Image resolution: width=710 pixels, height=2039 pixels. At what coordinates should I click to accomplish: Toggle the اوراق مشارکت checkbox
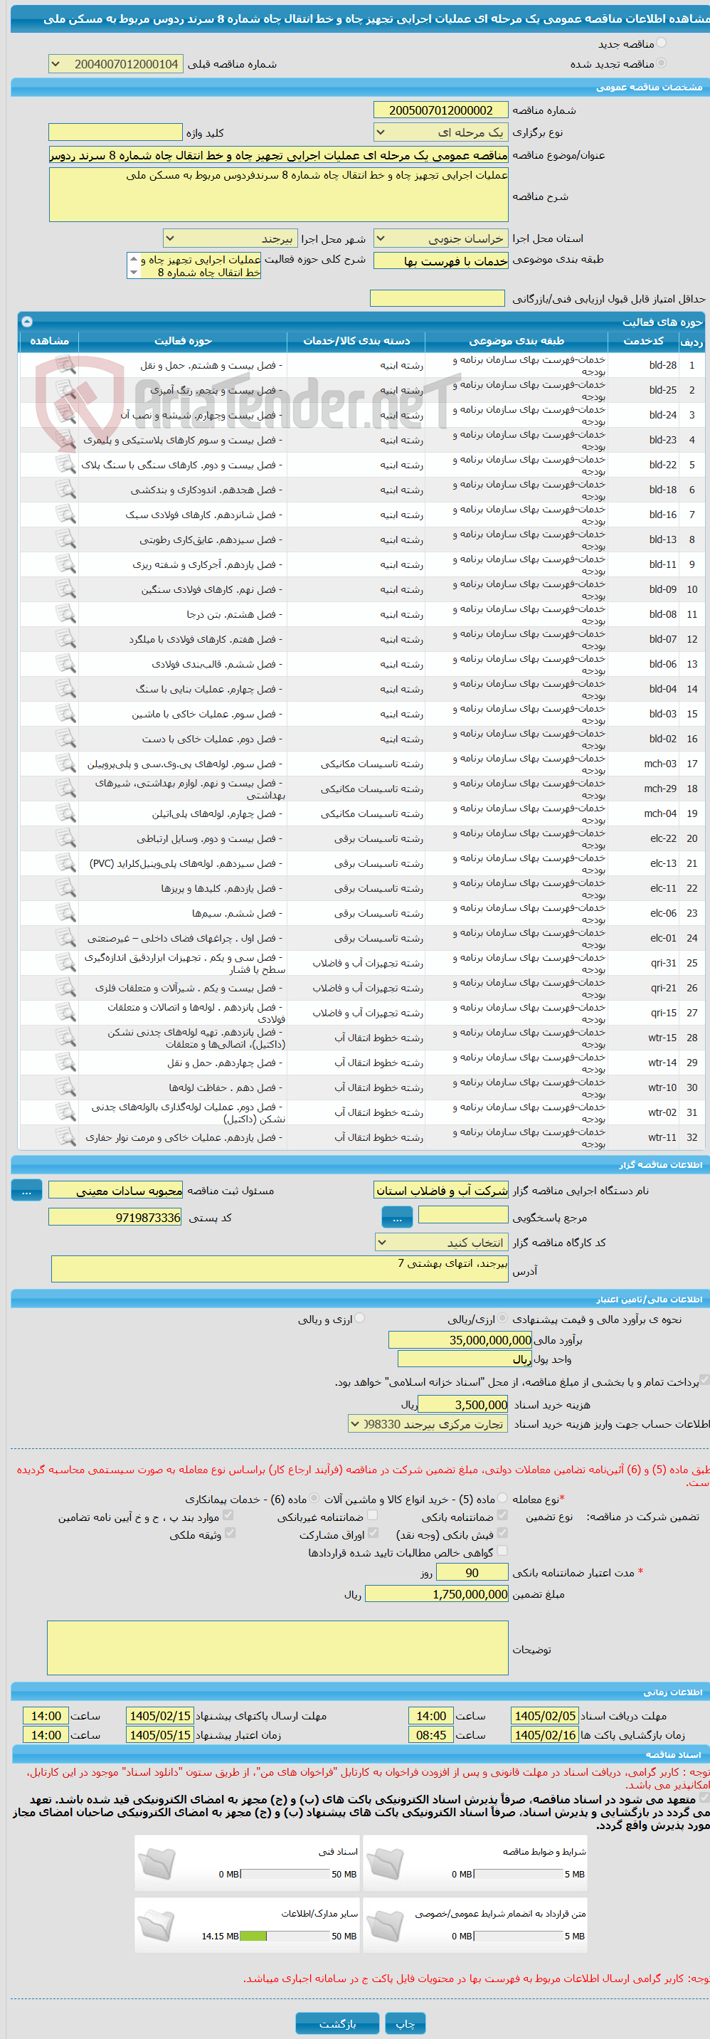point(373,1532)
